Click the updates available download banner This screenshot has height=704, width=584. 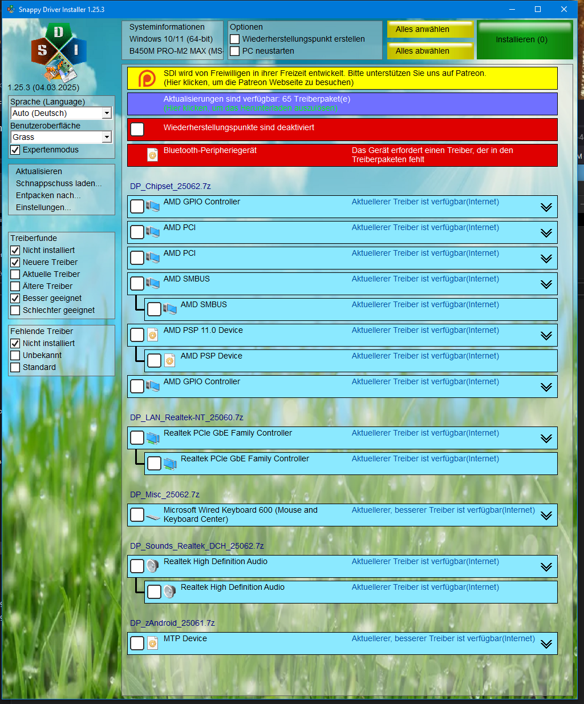pos(342,104)
